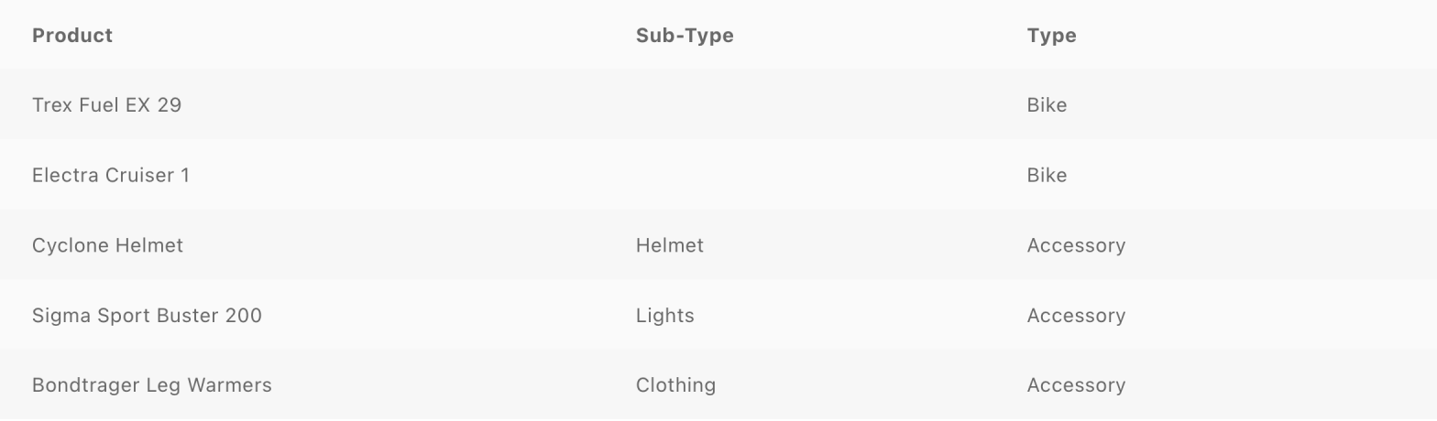This screenshot has width=1437, height=421.
Task: Select the Trex Fuel EX 29 product
Action: point(106,105)
